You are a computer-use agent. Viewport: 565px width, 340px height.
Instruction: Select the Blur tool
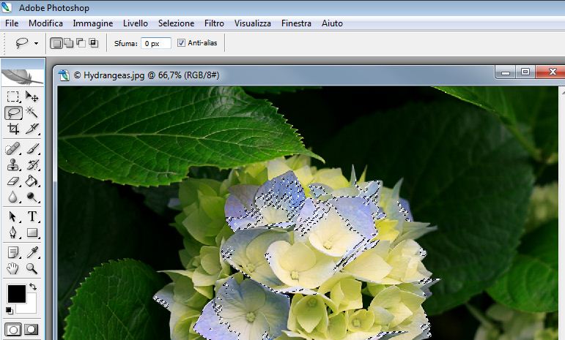click(x=13, y=197)
